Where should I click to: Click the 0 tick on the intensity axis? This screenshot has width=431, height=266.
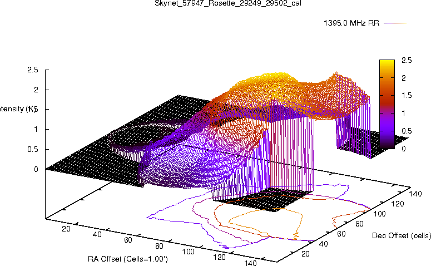(x=36, y=169)
